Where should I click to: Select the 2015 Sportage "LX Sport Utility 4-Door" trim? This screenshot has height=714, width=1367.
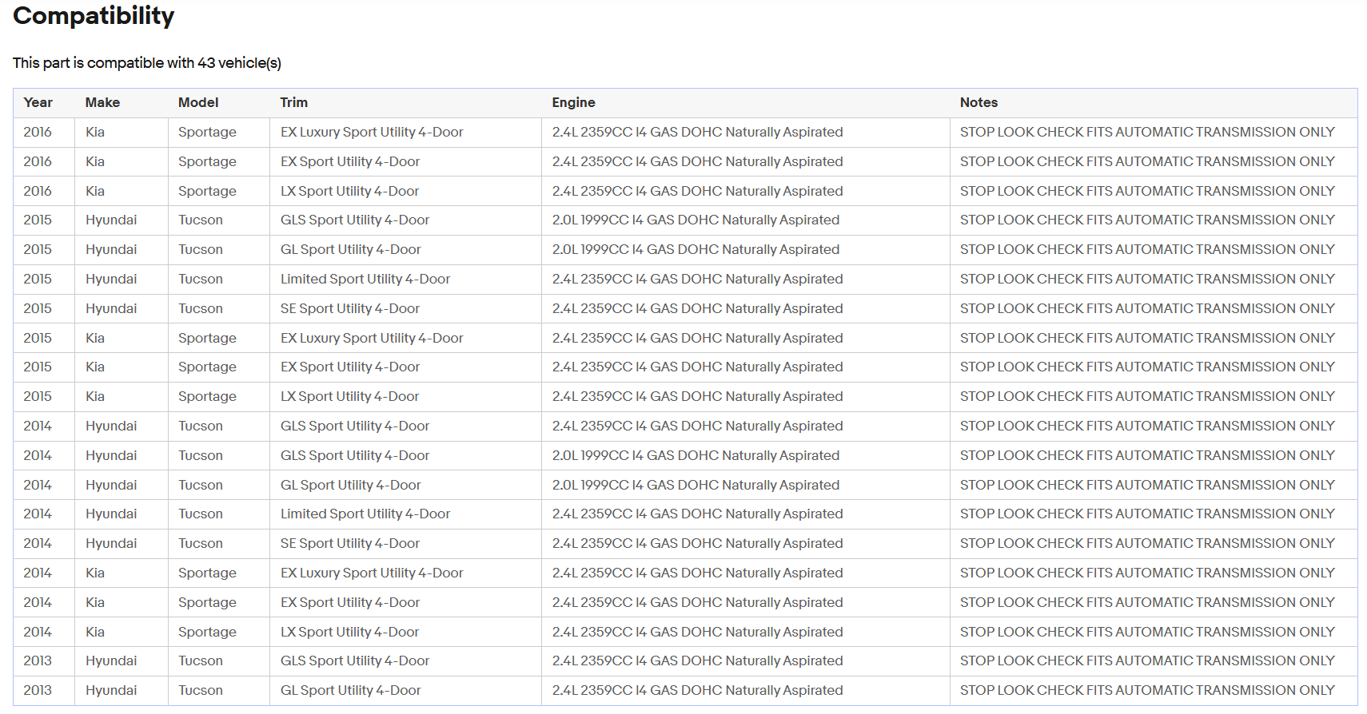click(349, 397)
